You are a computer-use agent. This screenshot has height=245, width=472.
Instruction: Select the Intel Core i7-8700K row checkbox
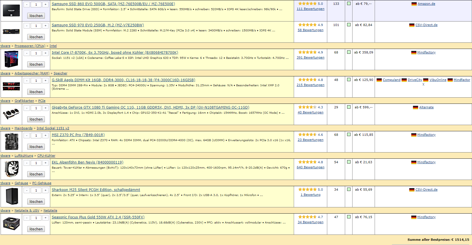point(349,52)
